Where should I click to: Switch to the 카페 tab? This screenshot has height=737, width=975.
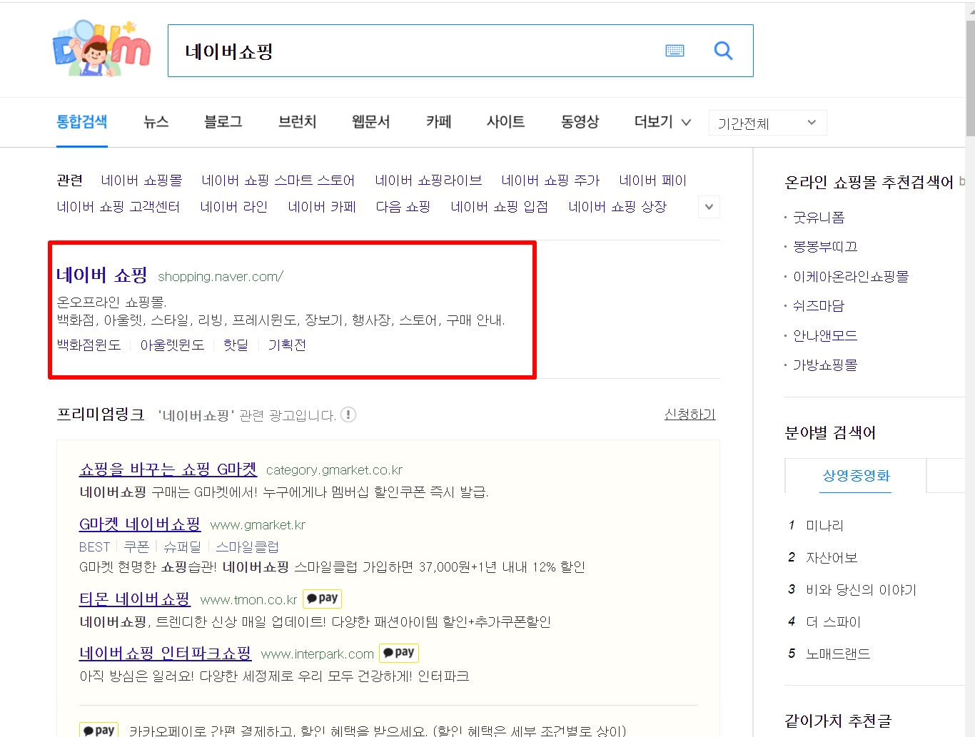click(439, 122)
